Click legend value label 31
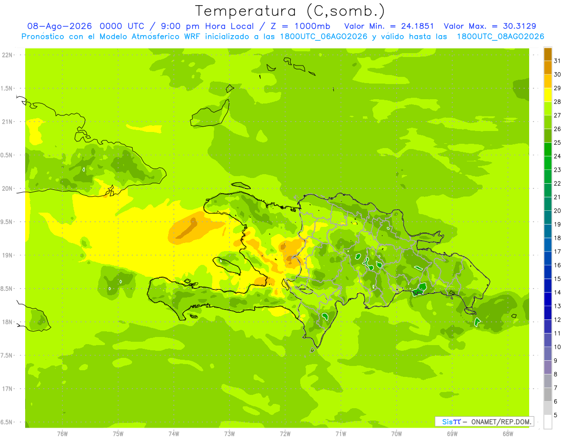The image size is (570, 440). point(558,61)
